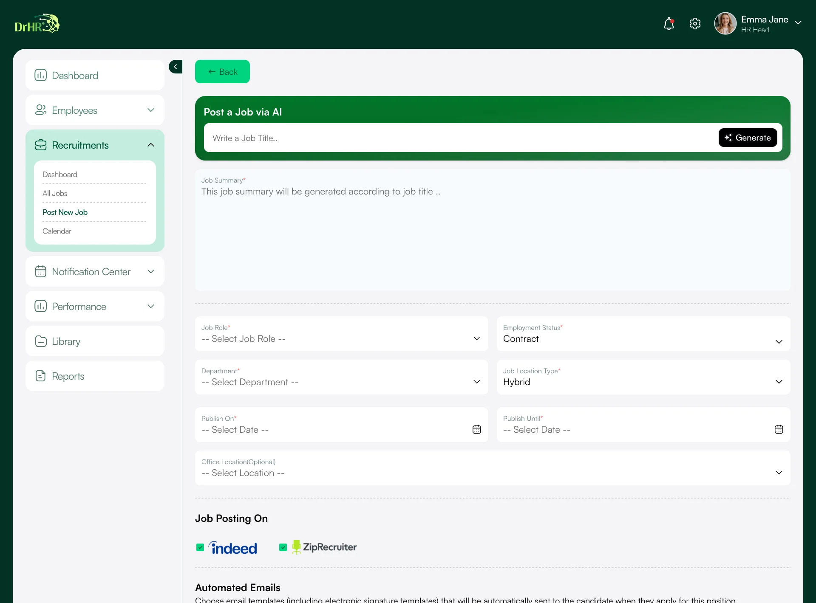Click Emma Jane's profile avatar

725,23
